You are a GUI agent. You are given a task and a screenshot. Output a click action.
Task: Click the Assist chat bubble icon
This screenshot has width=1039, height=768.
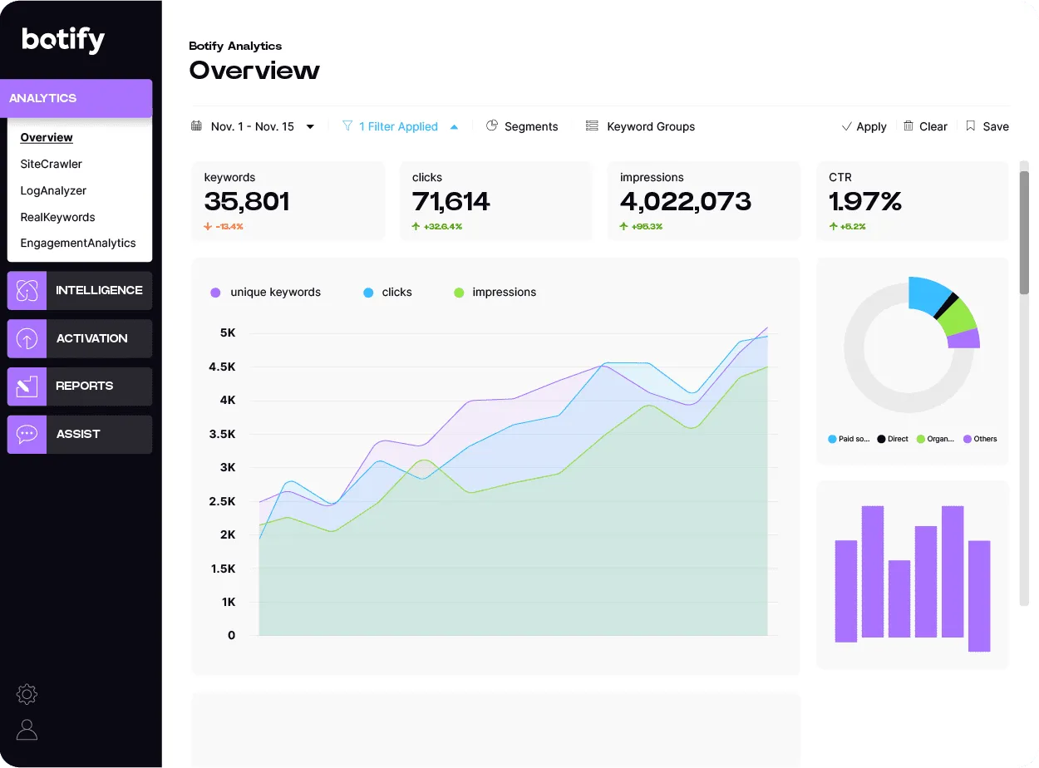pos(27,434)
